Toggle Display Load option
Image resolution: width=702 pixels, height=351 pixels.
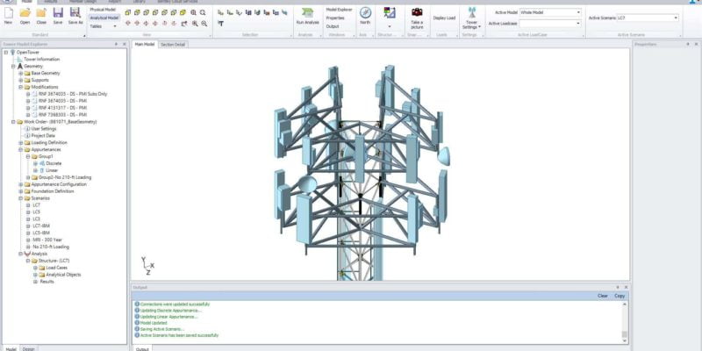point(444,18)
